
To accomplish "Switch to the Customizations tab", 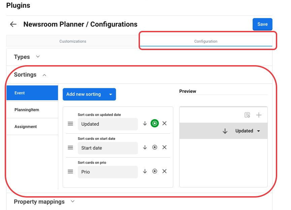I will [x=73, y=41].
